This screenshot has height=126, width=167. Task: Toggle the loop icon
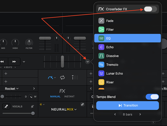point(62,78)
